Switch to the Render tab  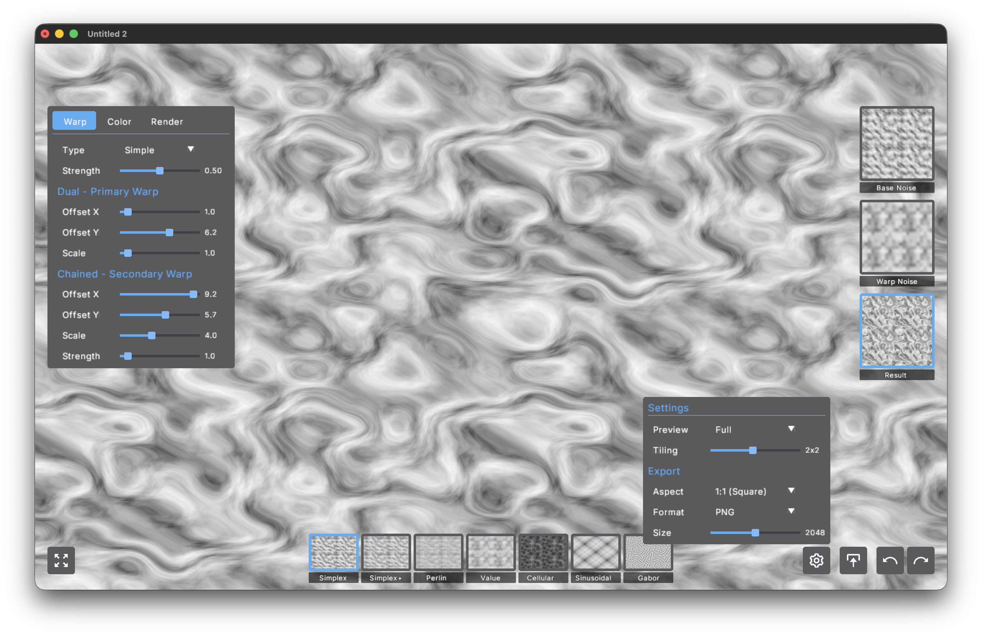pyautogui.click(x=167, y=121)
